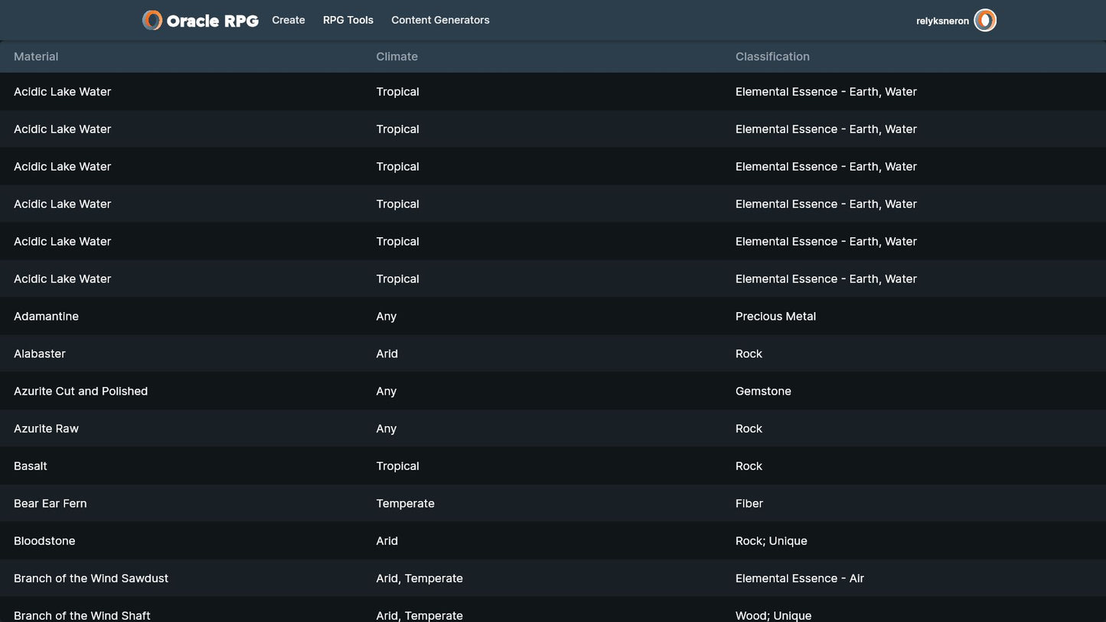Select the Azurite Raw row
Image resolution: width=1106 pixels, height=622 pixels.
(x=46, y=429)
